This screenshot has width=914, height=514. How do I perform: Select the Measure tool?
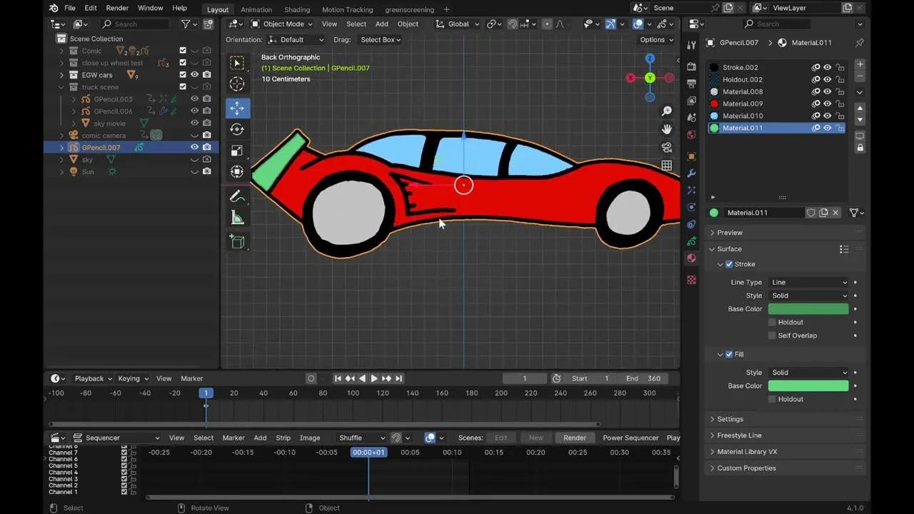click(237, 217)
